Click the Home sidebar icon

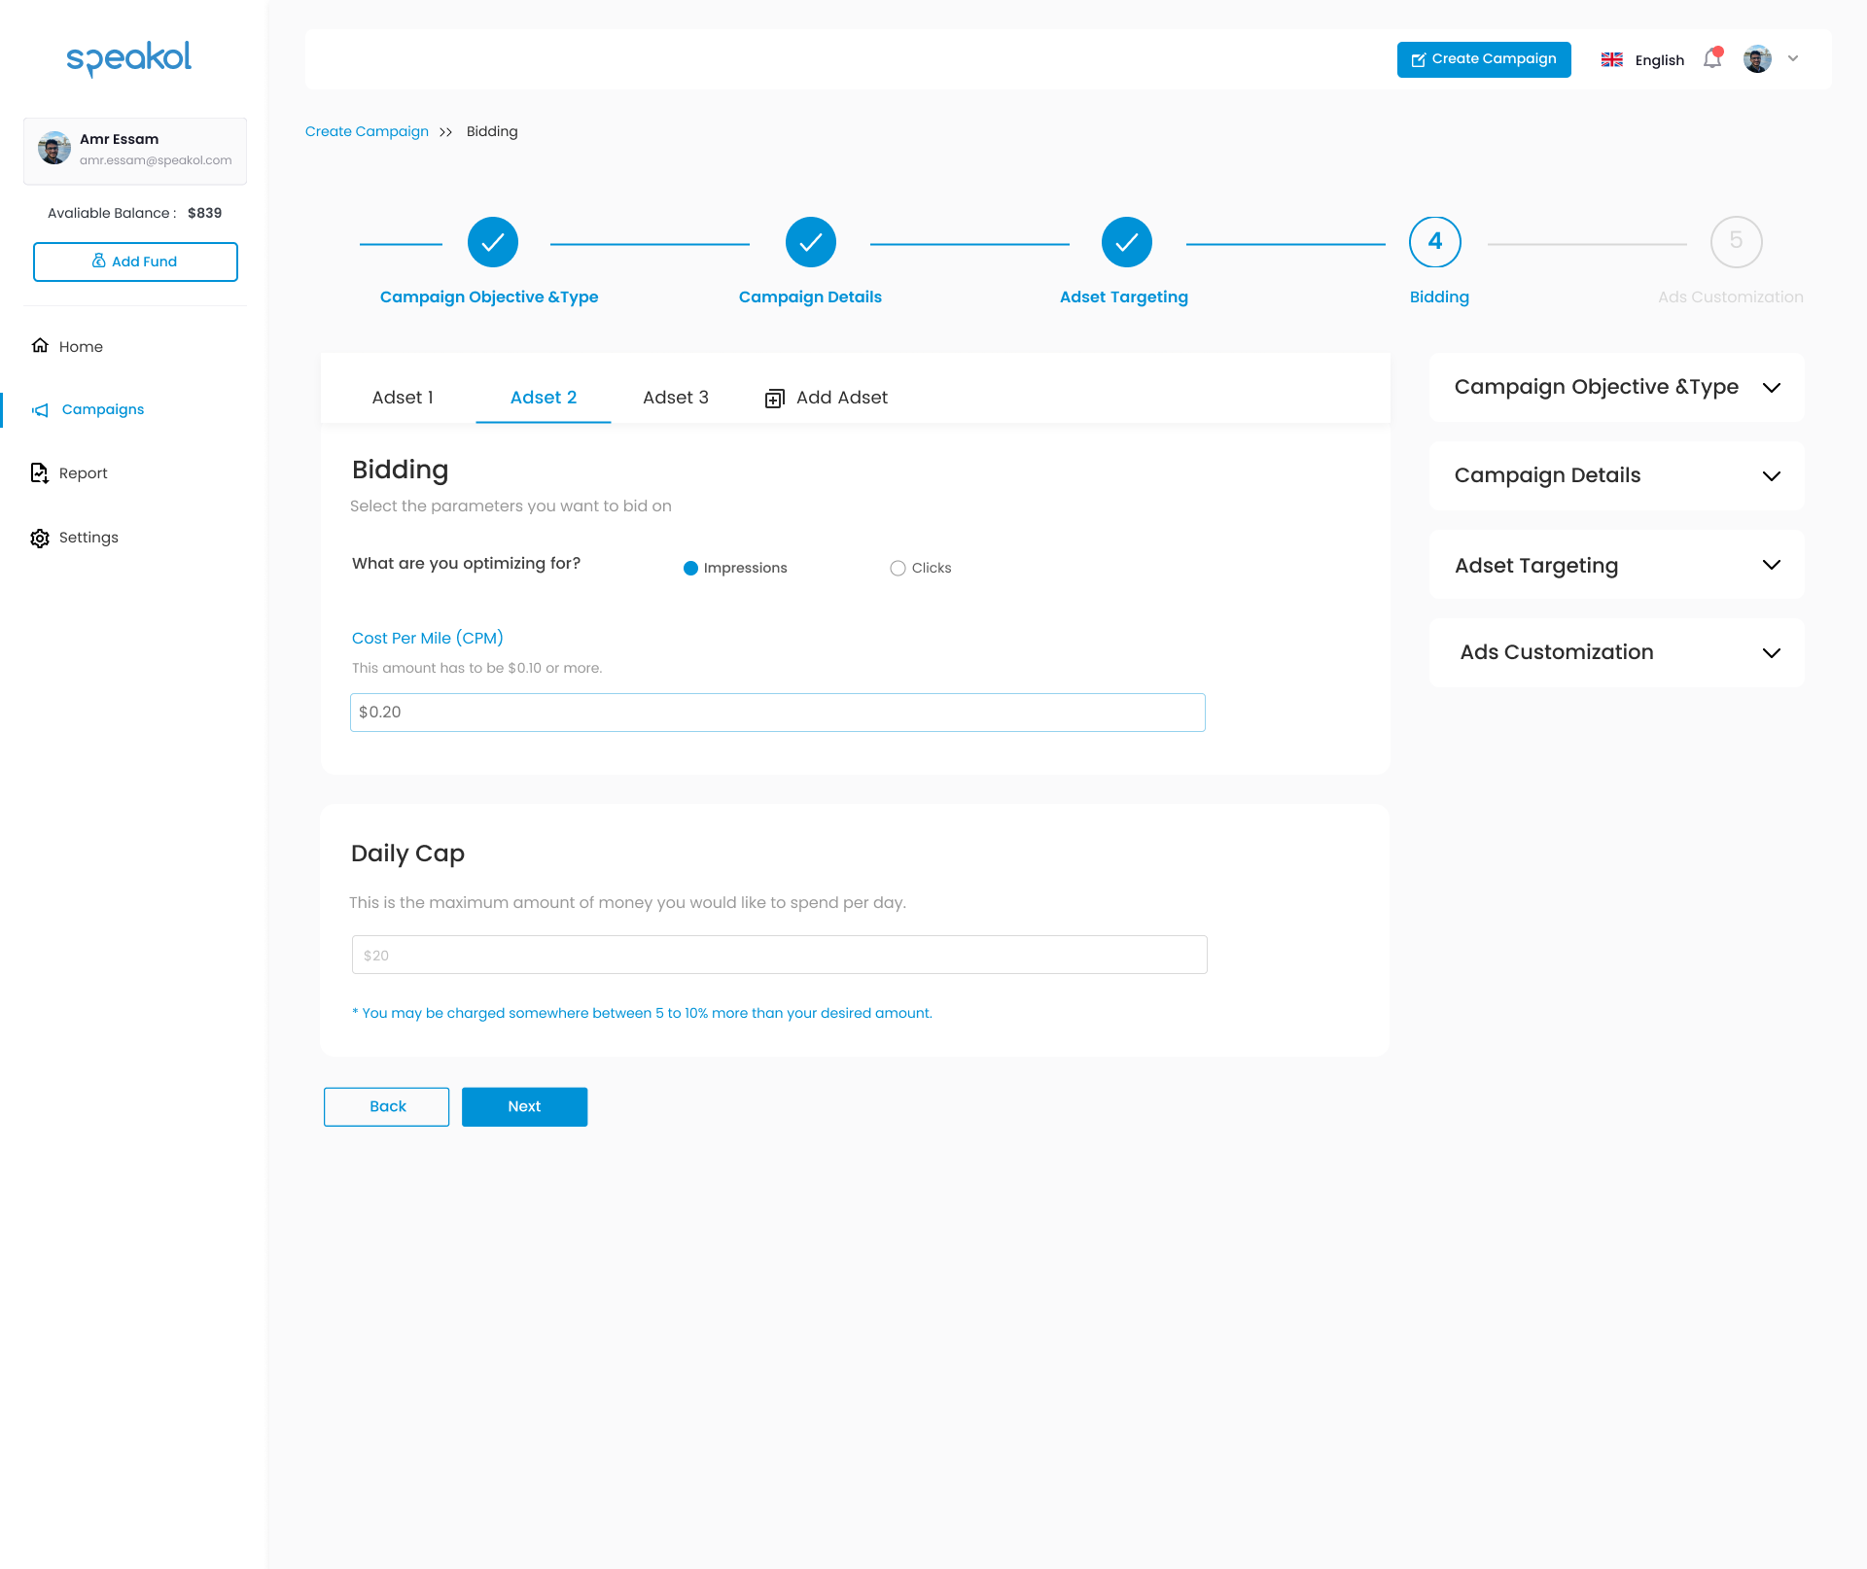41,345
